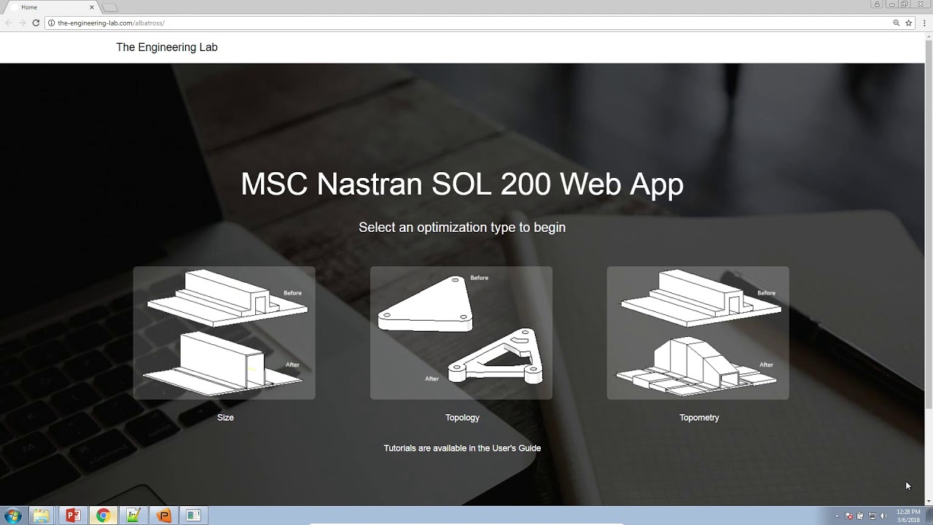
Task: Click the taskbar clock showing 12:28 PM
Action: [x=908, y=516]
